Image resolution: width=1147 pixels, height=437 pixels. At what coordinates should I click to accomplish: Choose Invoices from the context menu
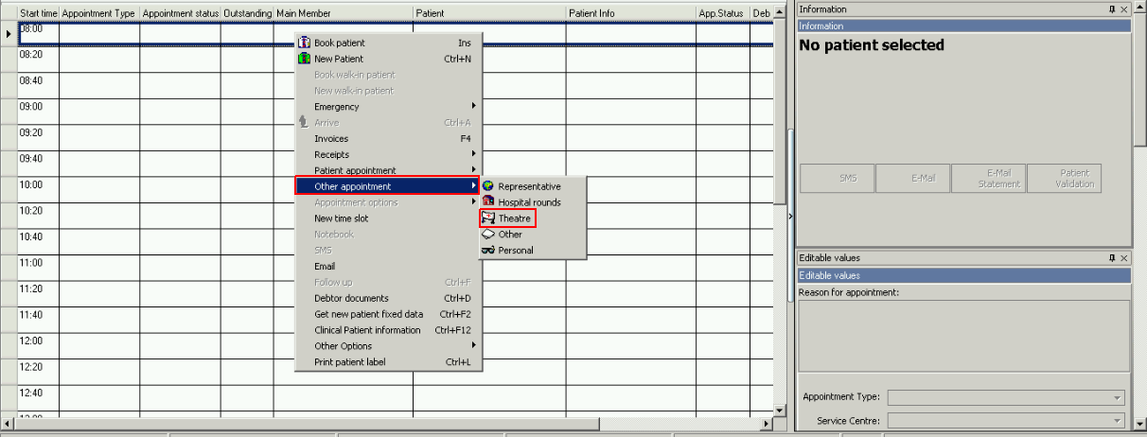point(389,139)
